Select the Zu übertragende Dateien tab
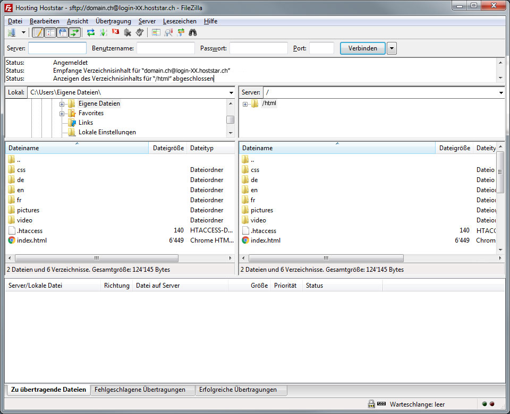Viewport: 510px width, 414px height. [x=48, y=389]
